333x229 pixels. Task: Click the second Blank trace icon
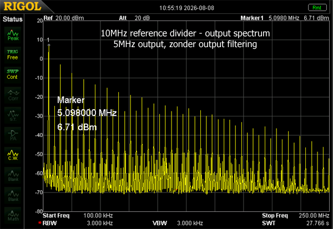point(13,195)
